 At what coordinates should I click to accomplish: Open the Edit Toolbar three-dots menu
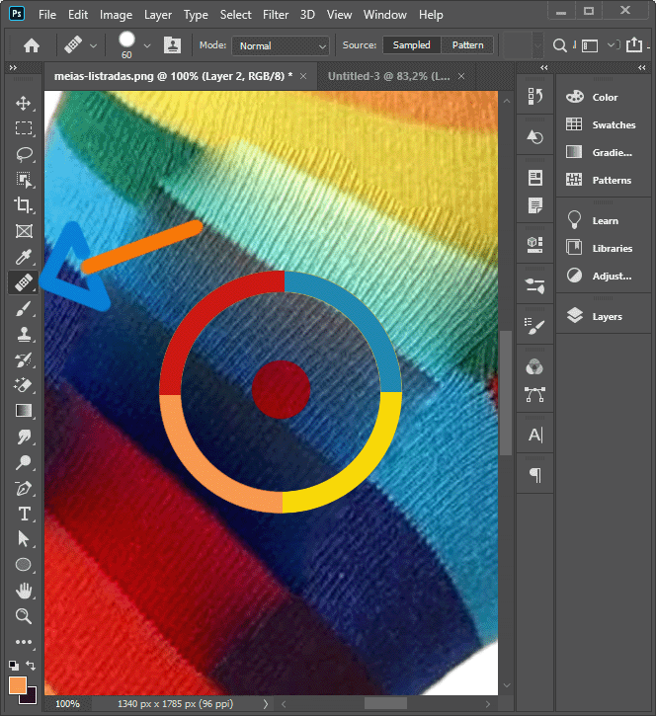24,642
